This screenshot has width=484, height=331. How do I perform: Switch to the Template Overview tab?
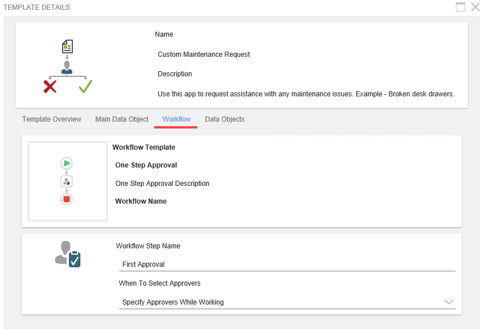pyautogui.click(x=52, y=119)
